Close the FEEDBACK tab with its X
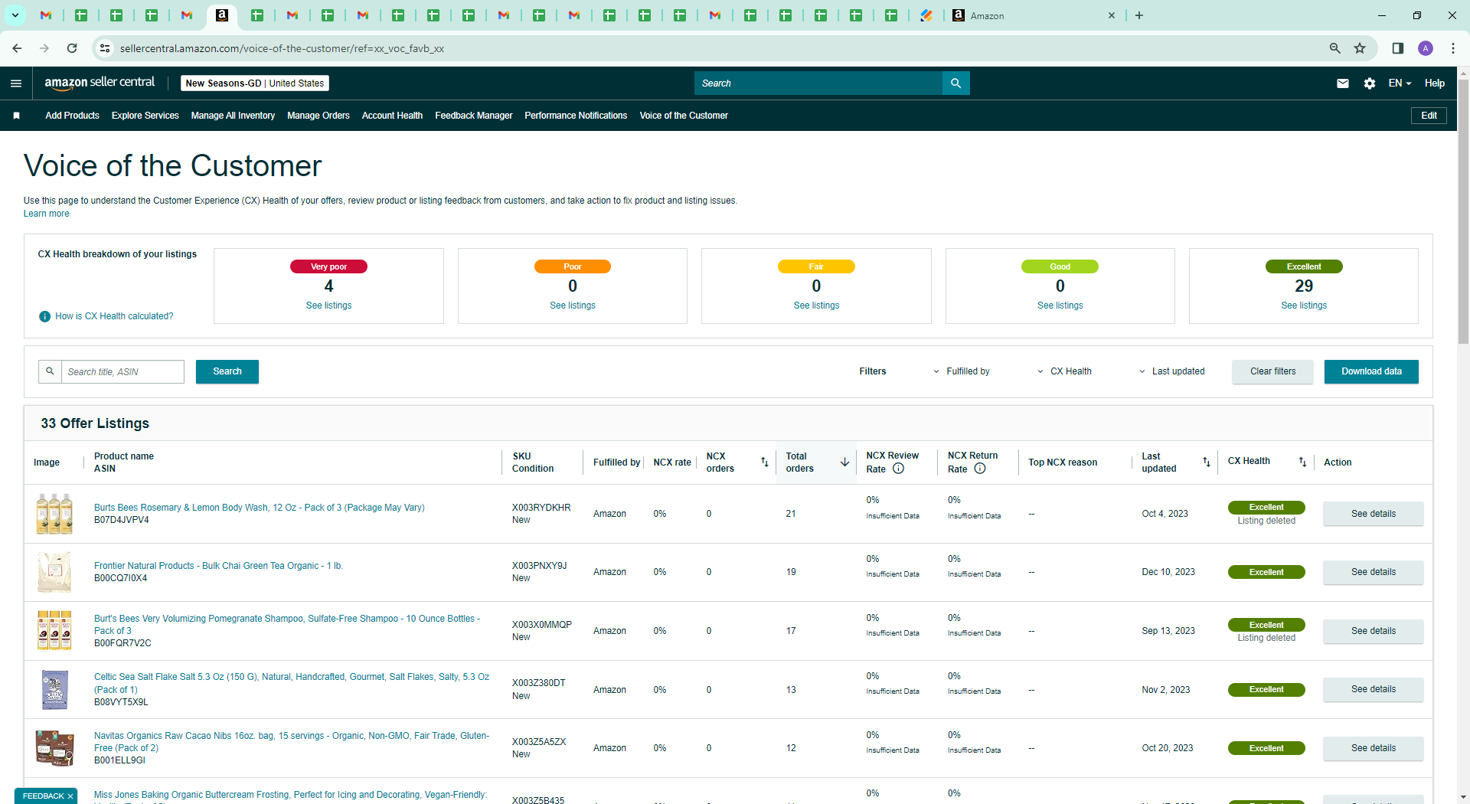1470x804 pixels. tap(70, 796)
